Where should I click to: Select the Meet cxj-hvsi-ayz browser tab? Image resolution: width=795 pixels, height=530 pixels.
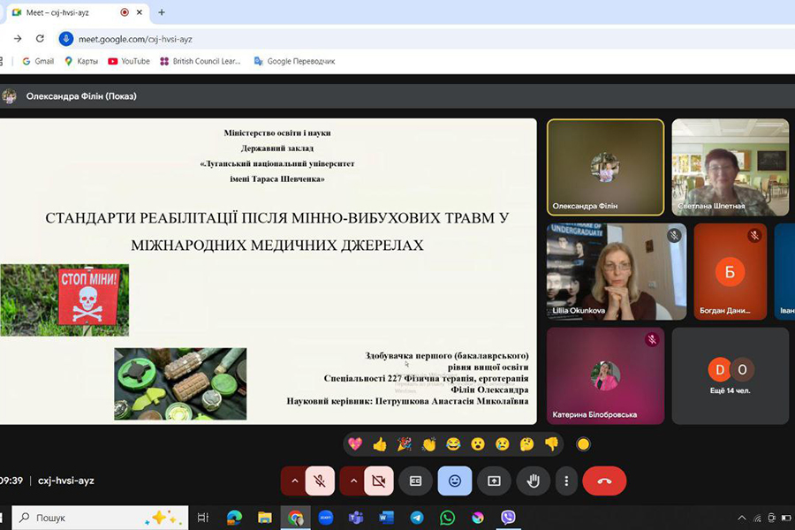62,12
